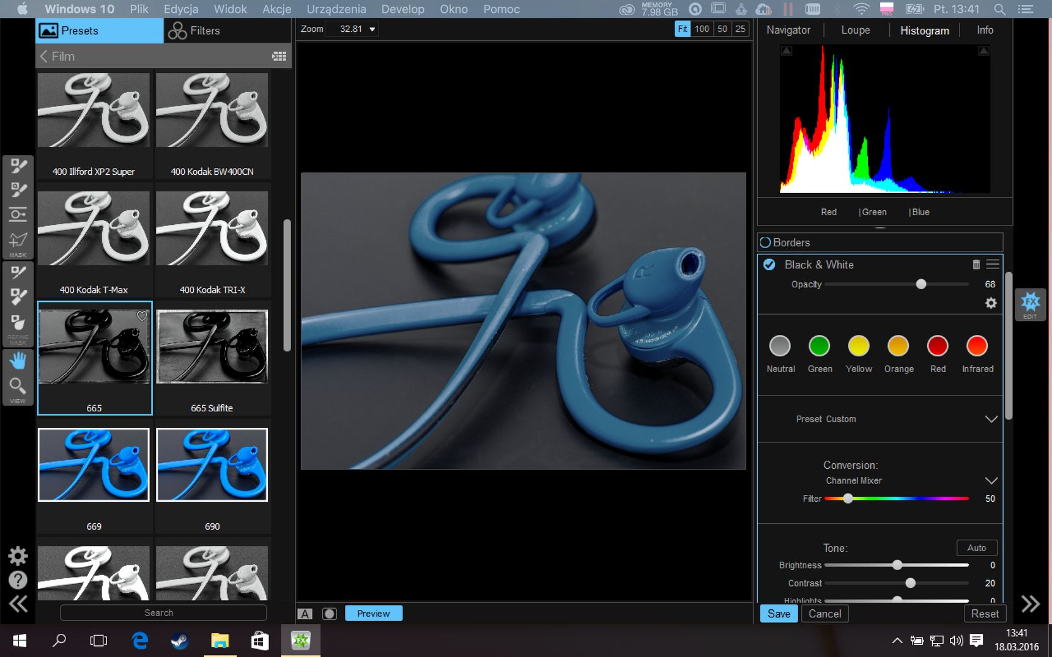Viewport: 1052px width, 657px height.
Task: Open the Navigator tab
Action: [788, 30]
